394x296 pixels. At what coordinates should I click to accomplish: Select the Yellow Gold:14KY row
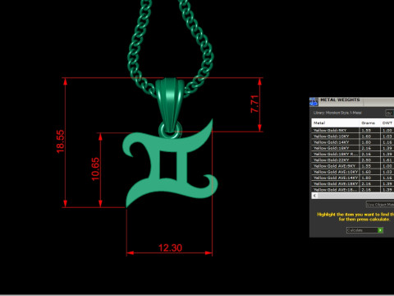click(x=353, y=142)
